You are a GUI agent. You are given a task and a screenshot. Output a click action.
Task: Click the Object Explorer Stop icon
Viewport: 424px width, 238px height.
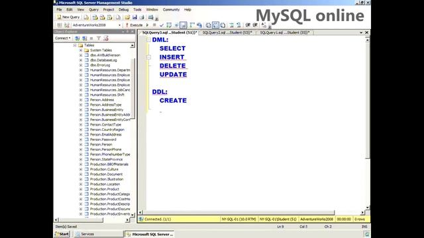point(91,38)
